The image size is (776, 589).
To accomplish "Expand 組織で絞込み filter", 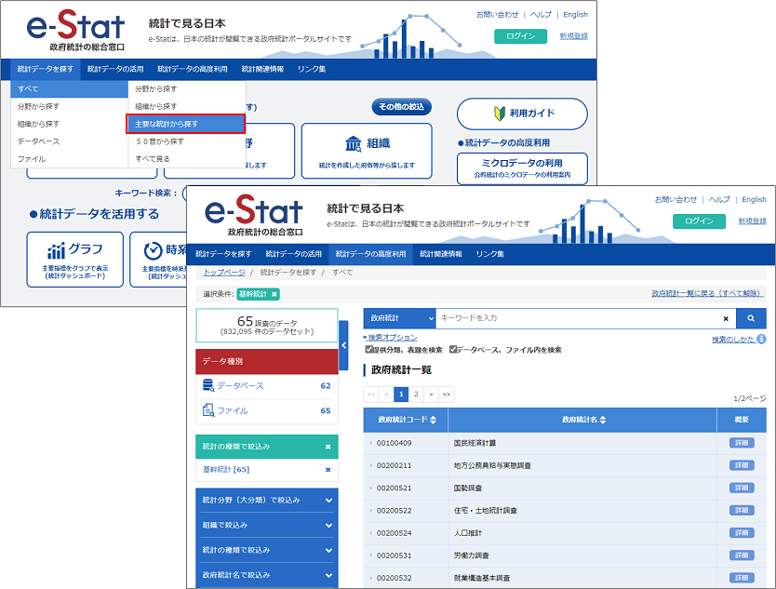I will click(267, 525).
